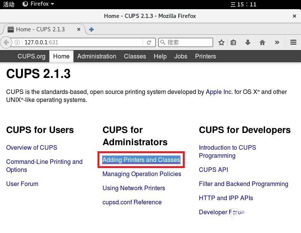Click the reload page icon

pos(149,42)
